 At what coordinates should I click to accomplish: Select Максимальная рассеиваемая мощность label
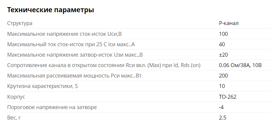(74, 76)
